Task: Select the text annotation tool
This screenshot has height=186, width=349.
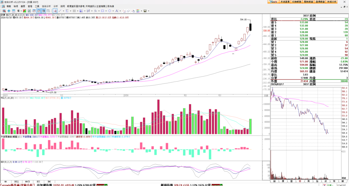Action: (117, 11)
